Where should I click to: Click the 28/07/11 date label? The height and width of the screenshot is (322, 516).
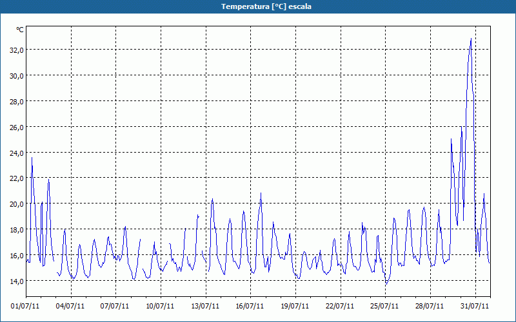coord(430,307)
